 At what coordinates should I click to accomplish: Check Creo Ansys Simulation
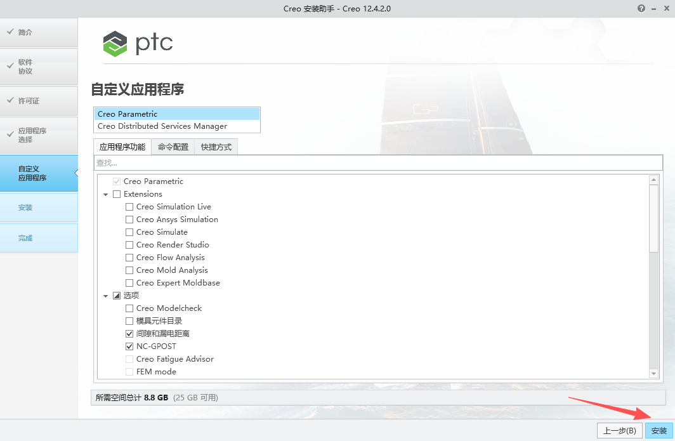point(129,219)
